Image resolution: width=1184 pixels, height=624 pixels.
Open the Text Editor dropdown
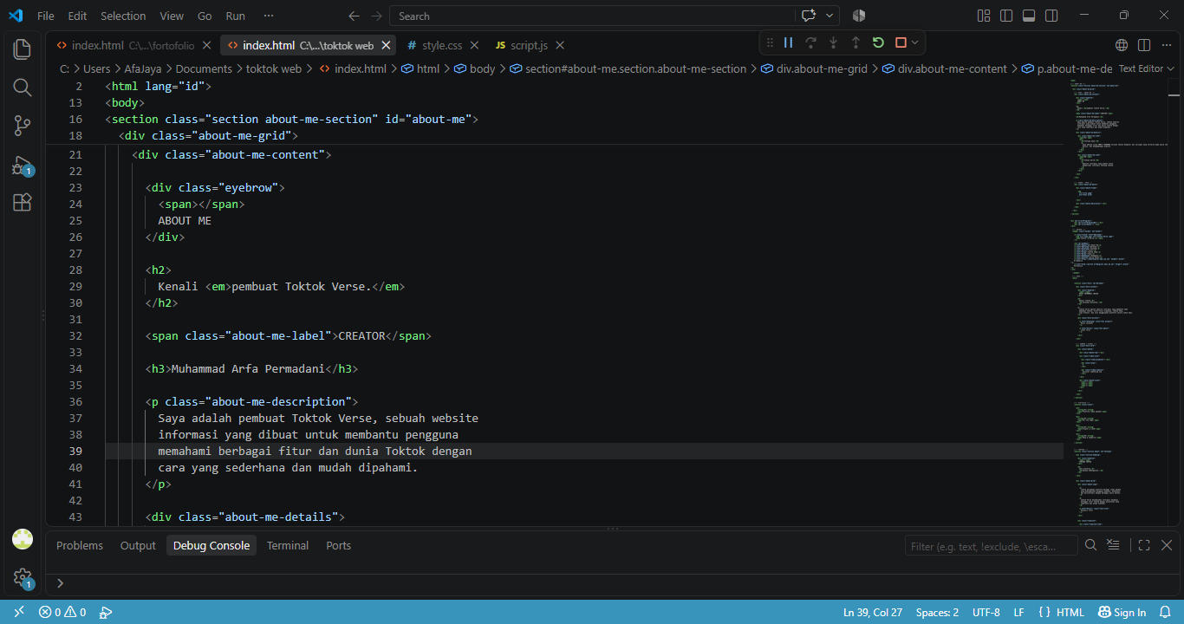[x=1146, y=68]
